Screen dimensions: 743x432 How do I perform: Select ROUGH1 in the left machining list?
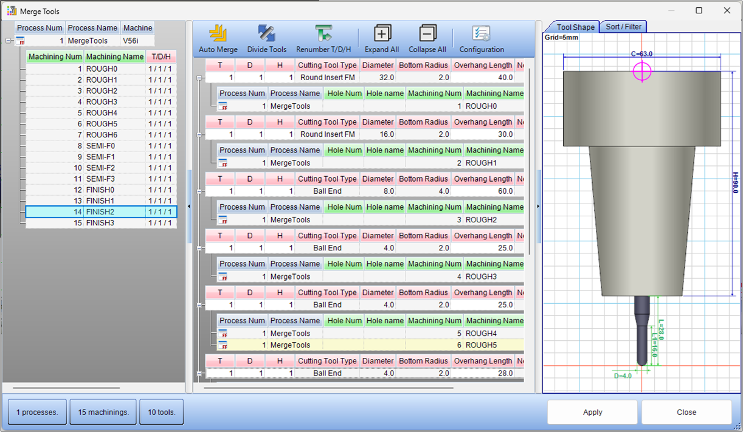coord(101,80)
